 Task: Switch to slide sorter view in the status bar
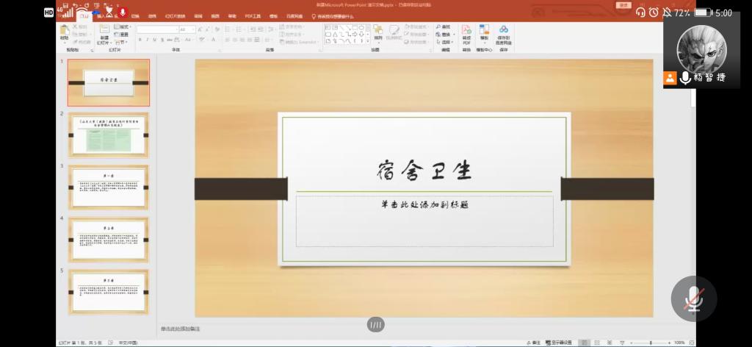click(x=595, y=343)
